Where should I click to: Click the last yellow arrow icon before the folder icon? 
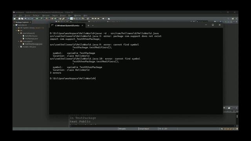coord(103,19)
